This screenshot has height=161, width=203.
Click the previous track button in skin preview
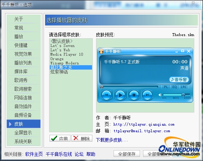point(106,95)
